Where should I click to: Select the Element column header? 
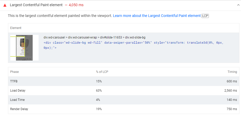tap(16, 28)
